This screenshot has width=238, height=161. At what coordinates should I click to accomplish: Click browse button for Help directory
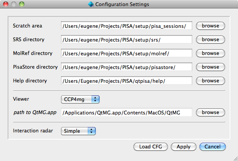pyautogui.click(x=210, y=81)
